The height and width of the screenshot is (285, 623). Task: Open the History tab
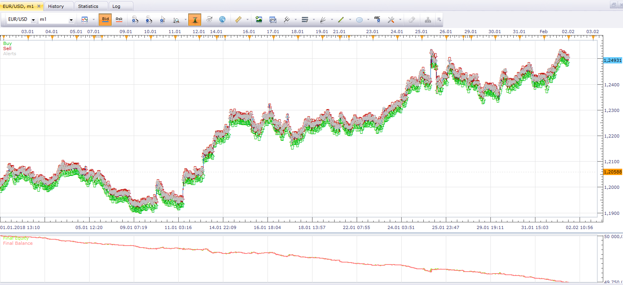click(56, 6)
